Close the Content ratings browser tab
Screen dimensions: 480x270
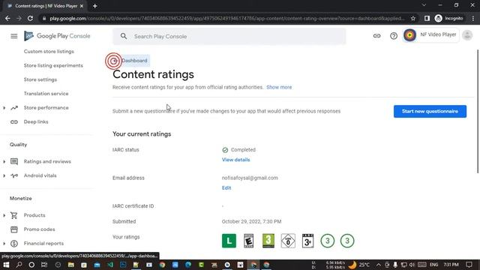coord(82,6)
